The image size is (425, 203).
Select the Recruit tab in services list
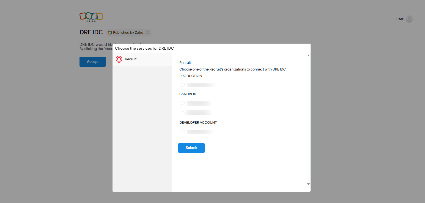pyautogui.click(x=142, y=60)
